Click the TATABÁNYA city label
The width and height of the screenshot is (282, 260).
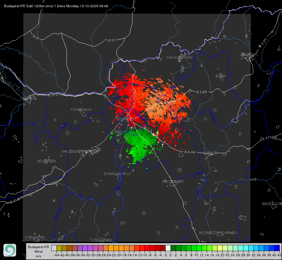[81, 110]
